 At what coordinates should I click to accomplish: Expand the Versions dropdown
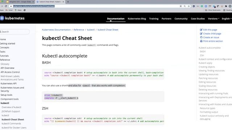[x=214, y=19]
